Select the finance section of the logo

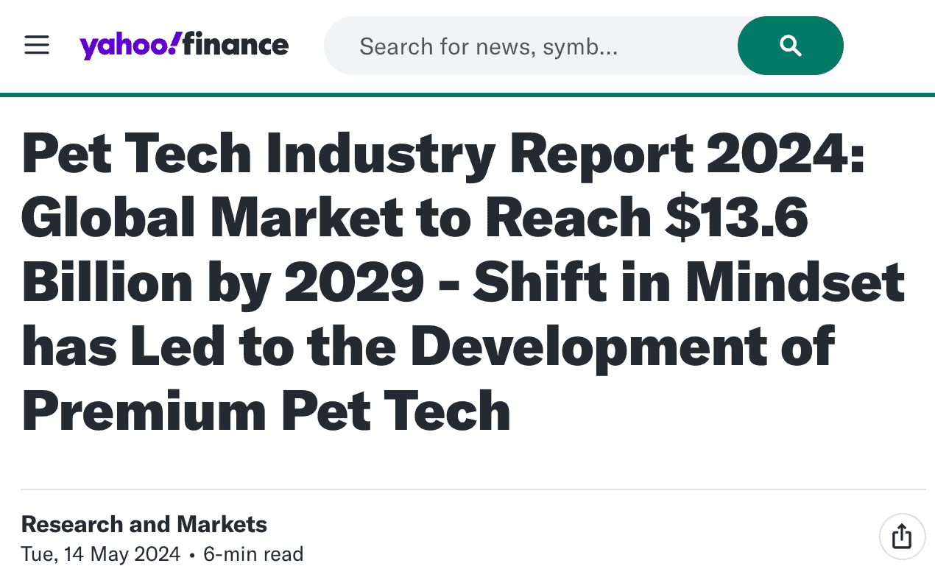(236, 45)
